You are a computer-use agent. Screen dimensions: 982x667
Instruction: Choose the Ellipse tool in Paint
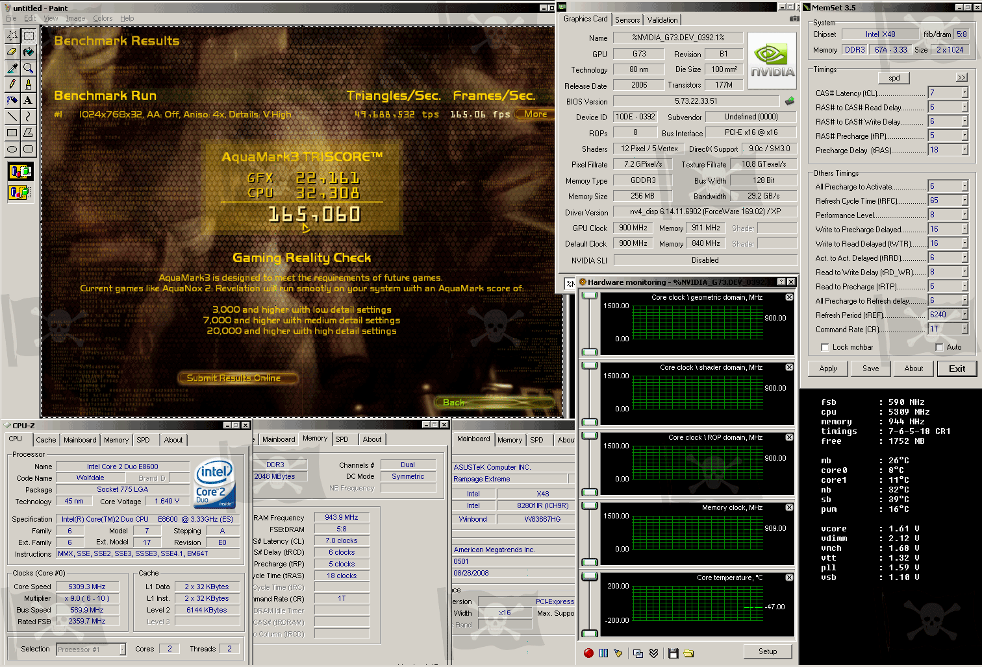(12, 149)
